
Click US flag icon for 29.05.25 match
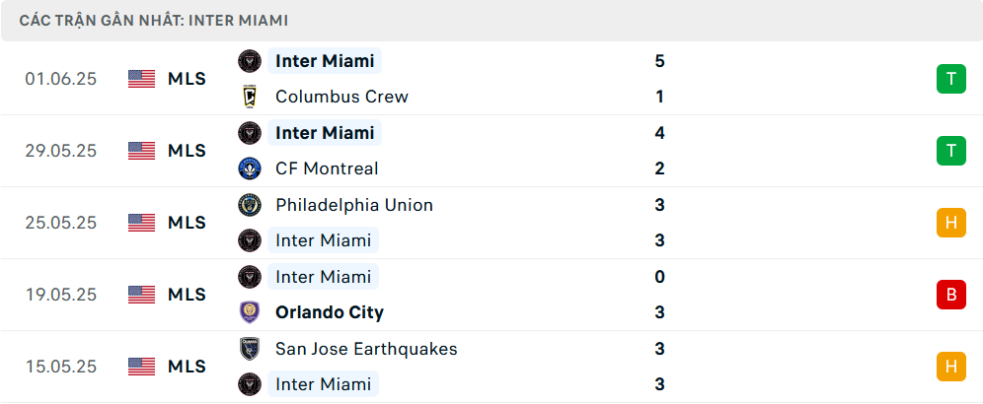click(x=142, y=151)
